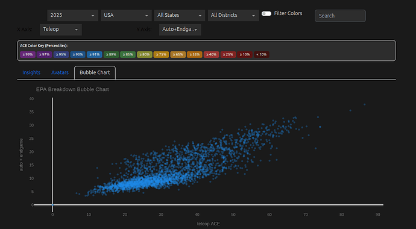Click the ≥ 95% percentile swatch
The height and width of the screenshot is (229, 416).
coord(61,55)
